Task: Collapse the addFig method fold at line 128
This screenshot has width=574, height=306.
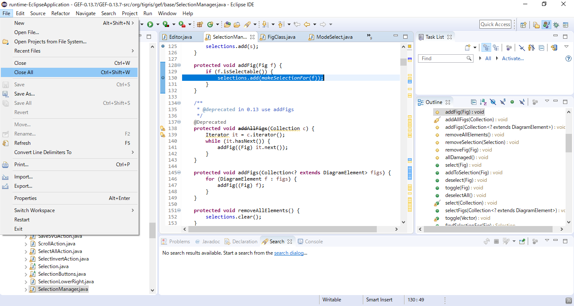Action: pyautogui.click(x=179, y=65)
